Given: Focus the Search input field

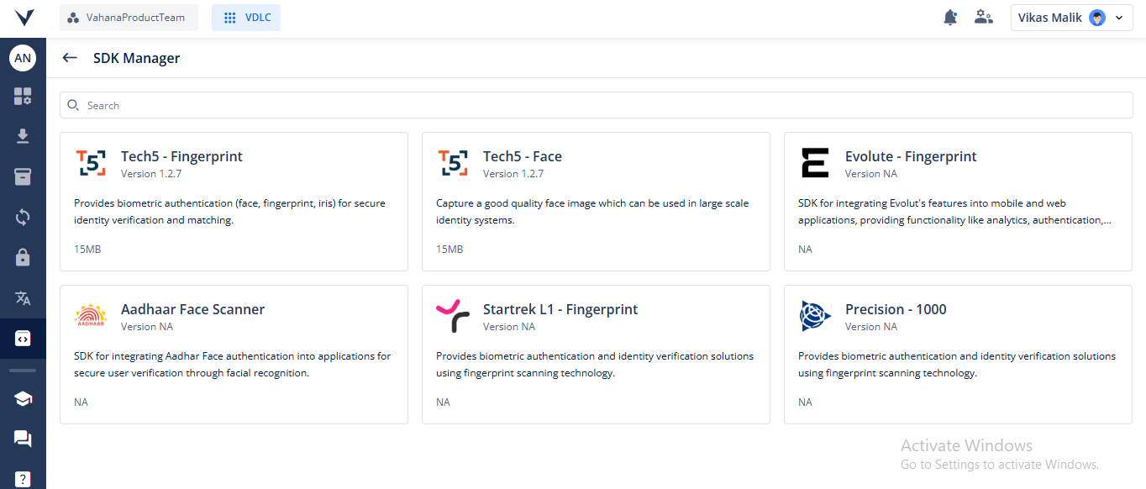Looking at the screenshot, I should pos(597,105).
